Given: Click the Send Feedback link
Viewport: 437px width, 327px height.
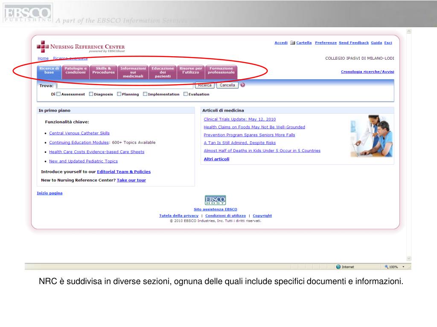Looking at the screenshot, I should [x=354, y=43].
